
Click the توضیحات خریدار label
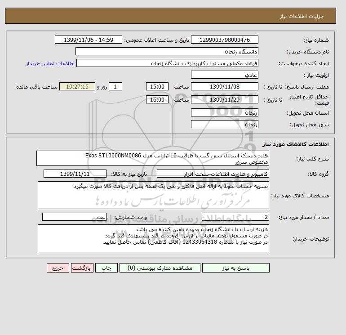(x=311, y=239)
